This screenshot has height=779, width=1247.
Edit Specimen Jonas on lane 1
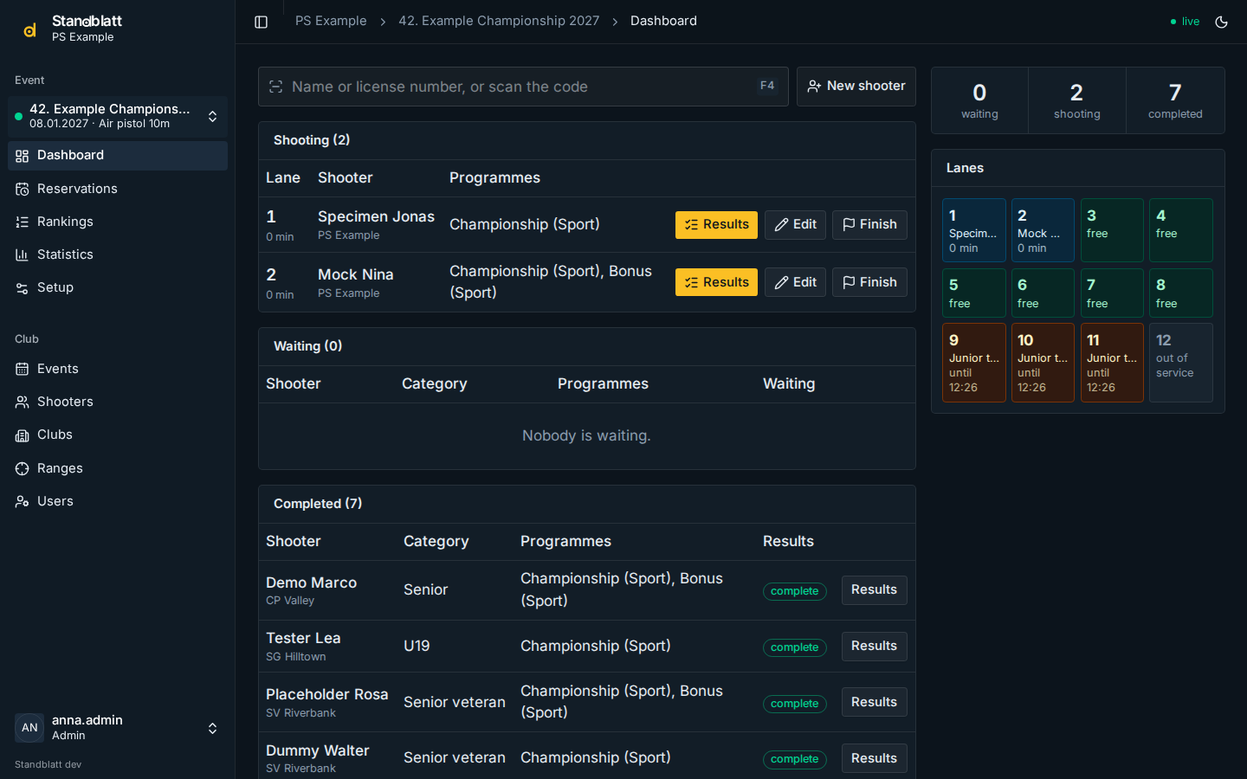[x=796, y=225]
